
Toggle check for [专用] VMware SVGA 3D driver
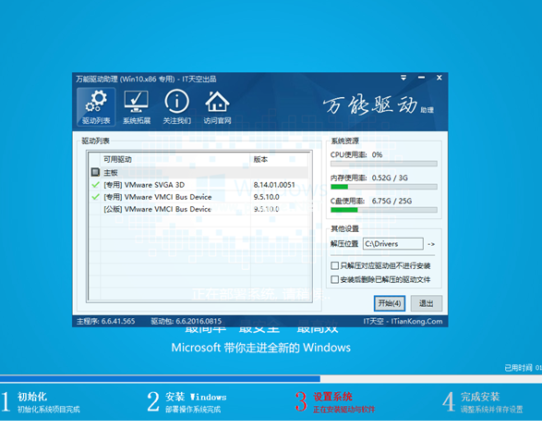95,185
